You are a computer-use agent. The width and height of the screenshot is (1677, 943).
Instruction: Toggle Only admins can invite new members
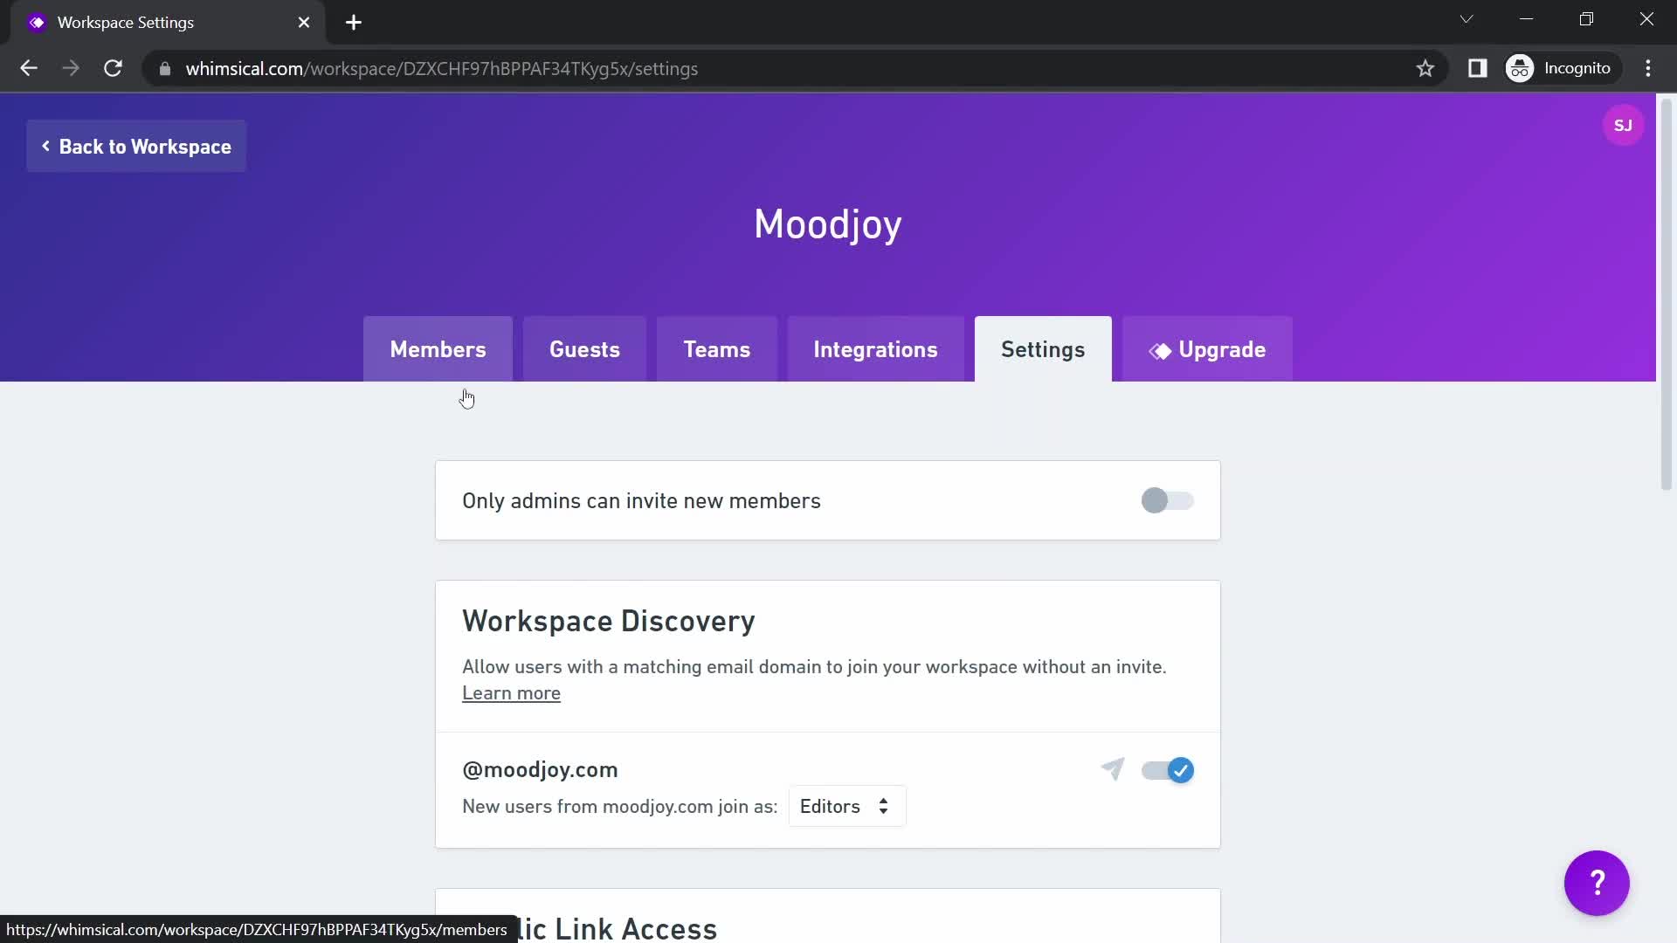(1167, 500)
